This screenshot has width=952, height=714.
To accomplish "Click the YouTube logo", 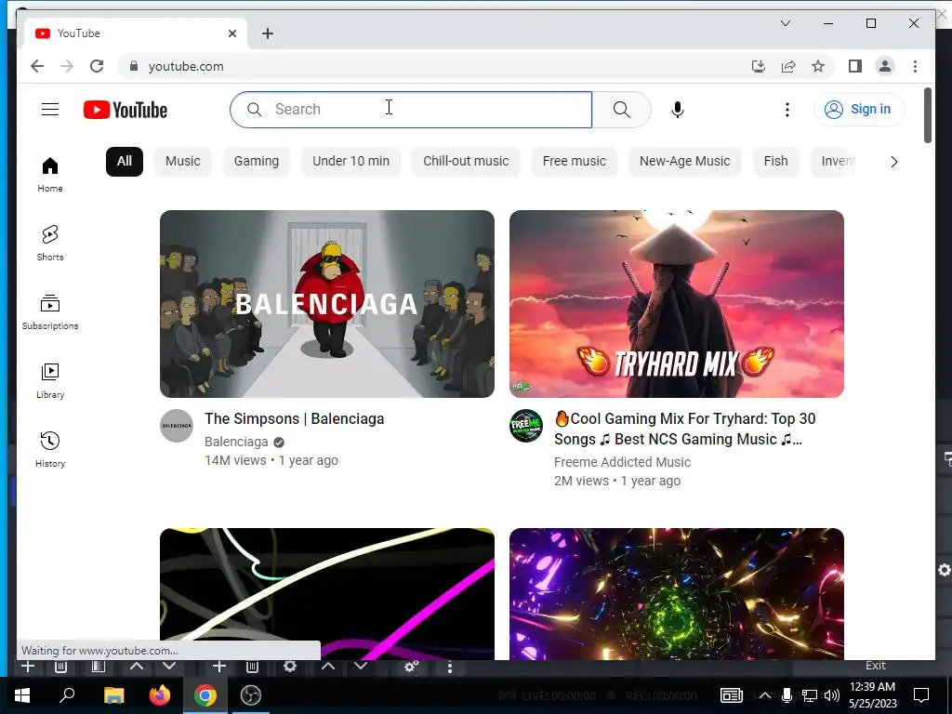I will (x=126, y=110).
